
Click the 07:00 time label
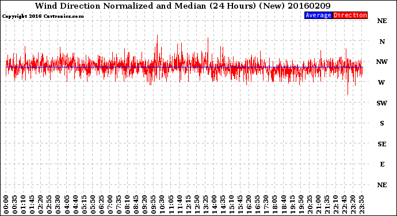point(110,204)
